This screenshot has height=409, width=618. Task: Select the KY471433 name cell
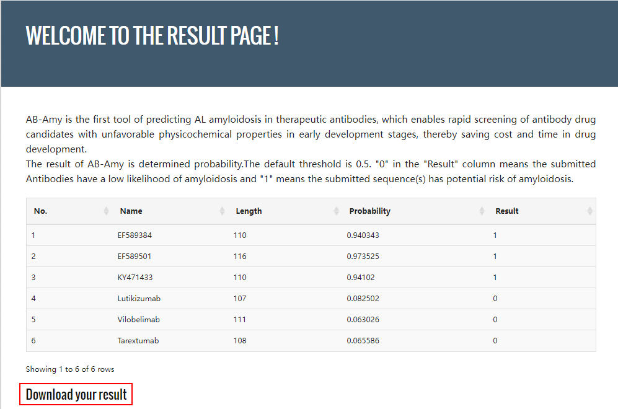point(135,278)
